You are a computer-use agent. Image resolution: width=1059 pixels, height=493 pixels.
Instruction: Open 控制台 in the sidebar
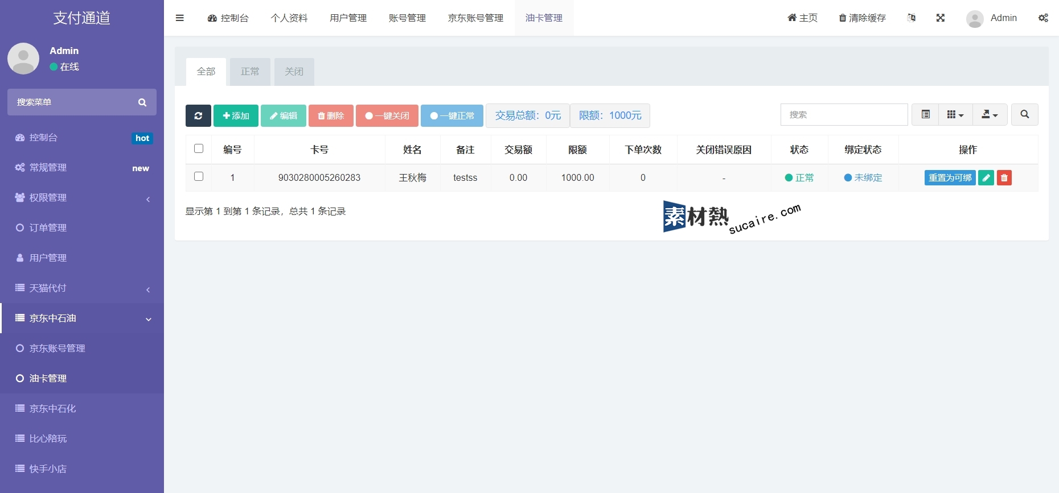[82, 138]
